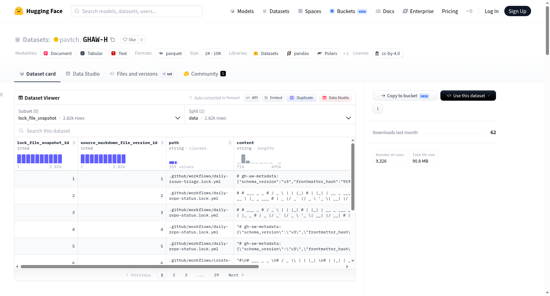Select the 1K - 10K size tag
The height and width of the screenshot is (296, 550).
click(213, 53)
